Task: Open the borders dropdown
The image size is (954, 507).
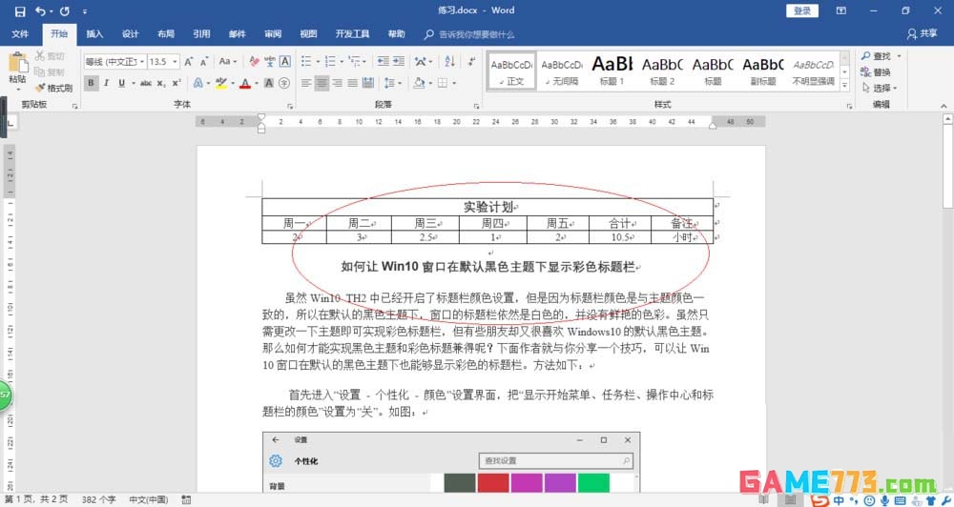Action: [454, 83]
